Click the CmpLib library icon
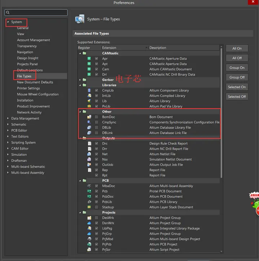 pos(89,90)
